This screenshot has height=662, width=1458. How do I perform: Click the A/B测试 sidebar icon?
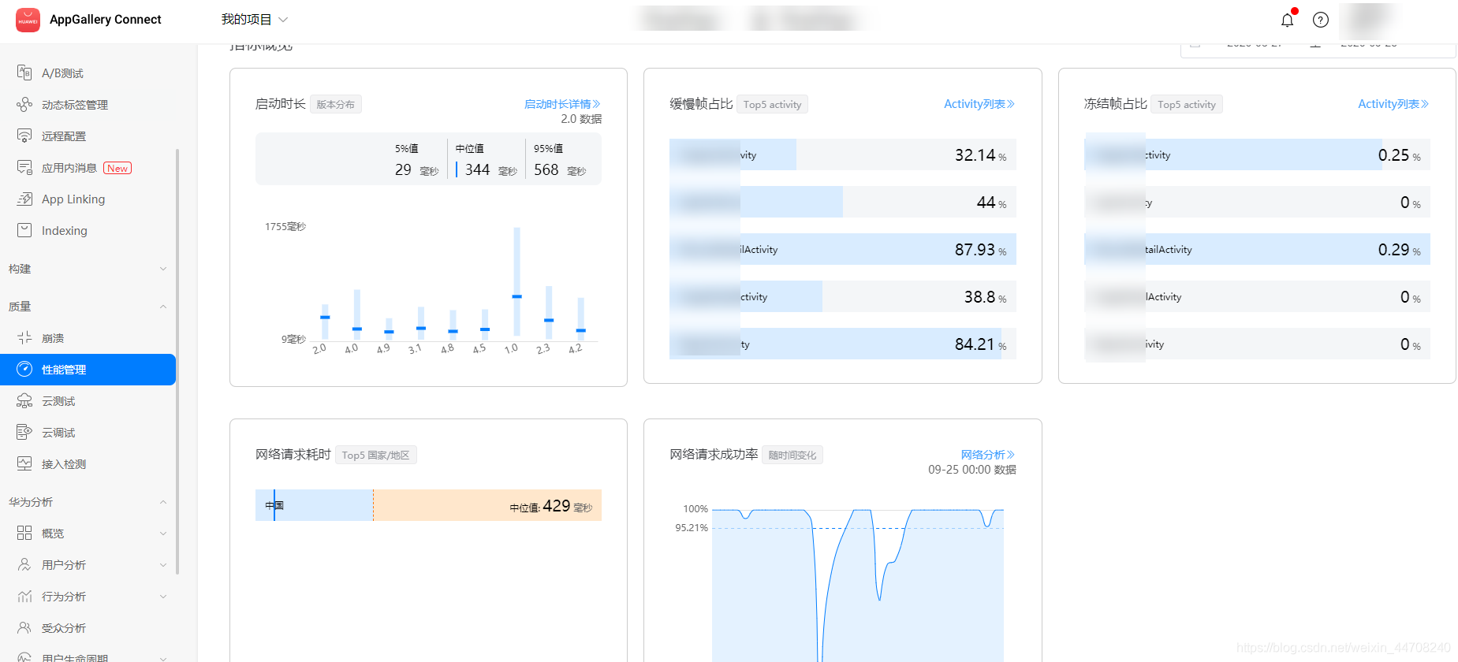click(x=24, y=73)
